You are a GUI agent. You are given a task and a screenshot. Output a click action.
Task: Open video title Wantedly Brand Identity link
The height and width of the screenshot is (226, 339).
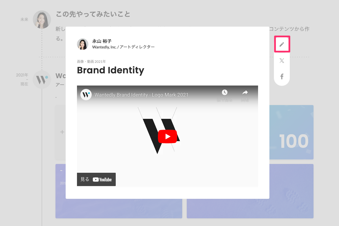pos(141,95)
